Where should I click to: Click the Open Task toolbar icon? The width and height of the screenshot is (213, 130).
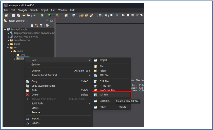tap(87, 15)
